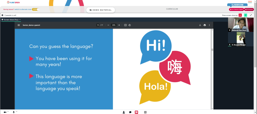This screenshot has height=114, width=257.
Task: Click the PlanetSpark logo
Action: pos(13,2)
